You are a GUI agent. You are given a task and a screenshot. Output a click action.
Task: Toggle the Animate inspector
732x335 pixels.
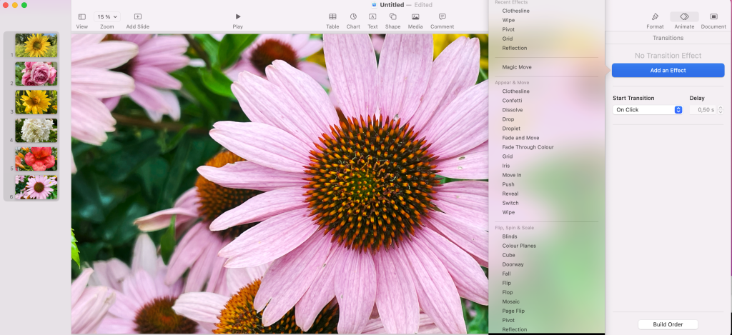coord(684,17)
